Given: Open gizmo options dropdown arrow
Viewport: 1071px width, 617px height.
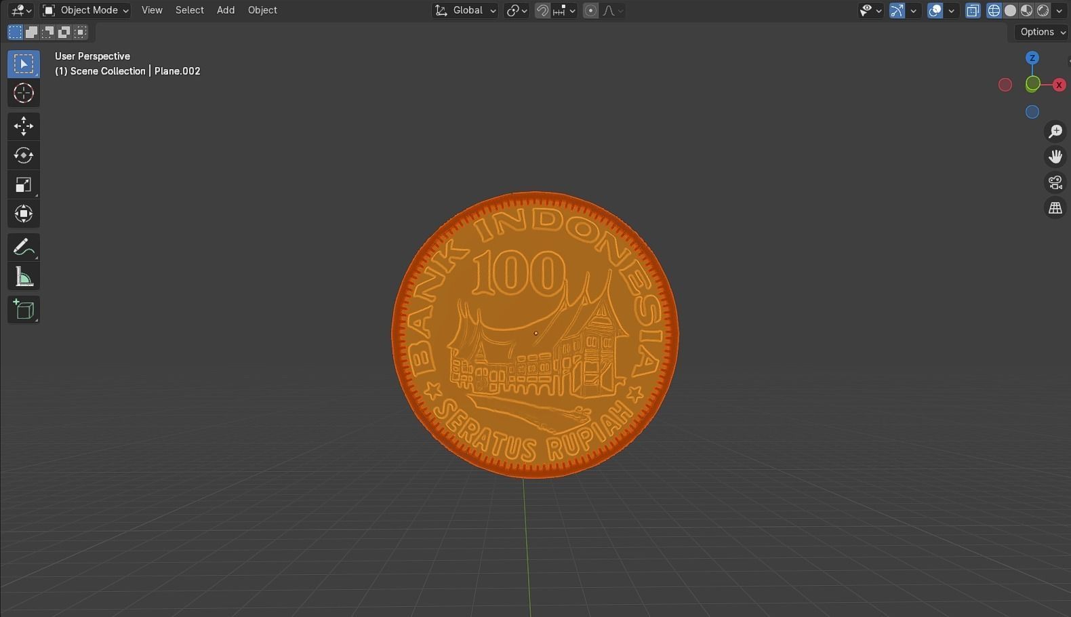Looking at the screenshot, I should 913,10.
